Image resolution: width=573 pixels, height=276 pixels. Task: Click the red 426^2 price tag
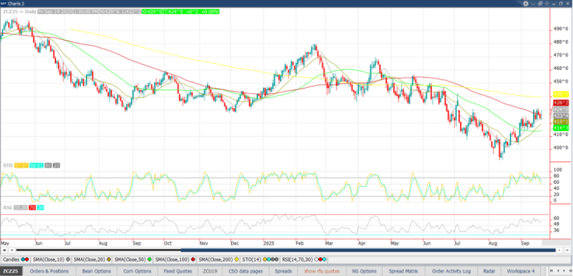tap(561, 102)
